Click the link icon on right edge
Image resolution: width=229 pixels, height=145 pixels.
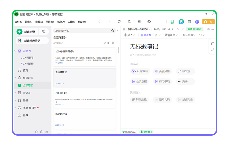[213, 50]
